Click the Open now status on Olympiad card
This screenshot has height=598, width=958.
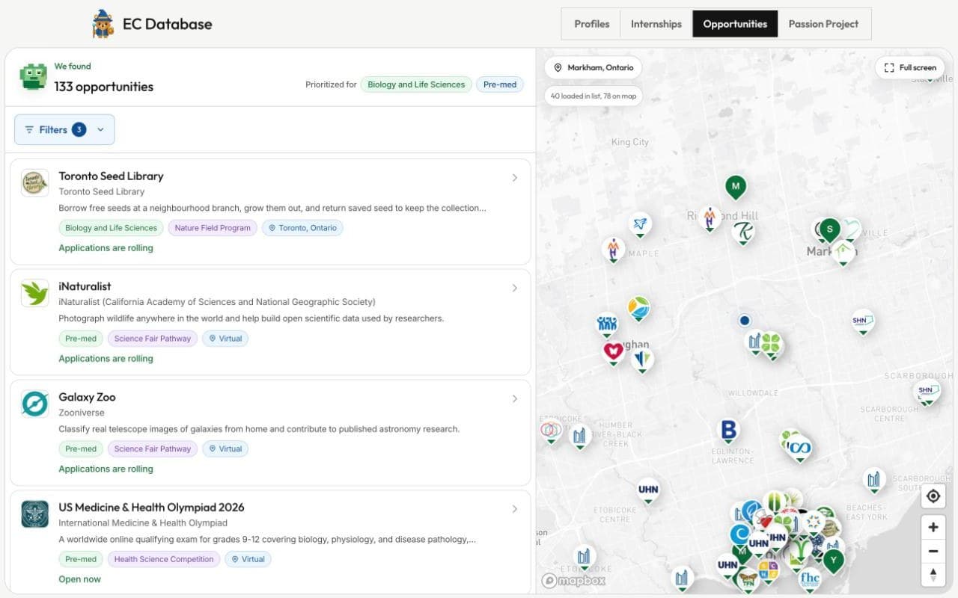[x=80, y=579]
